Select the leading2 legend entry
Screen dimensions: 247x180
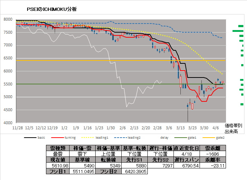(127, 138)
